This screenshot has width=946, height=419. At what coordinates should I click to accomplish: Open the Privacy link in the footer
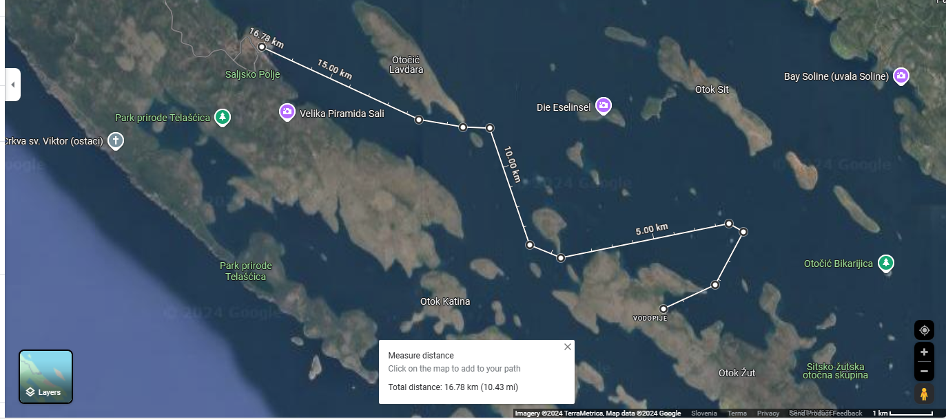coord(768,413)
